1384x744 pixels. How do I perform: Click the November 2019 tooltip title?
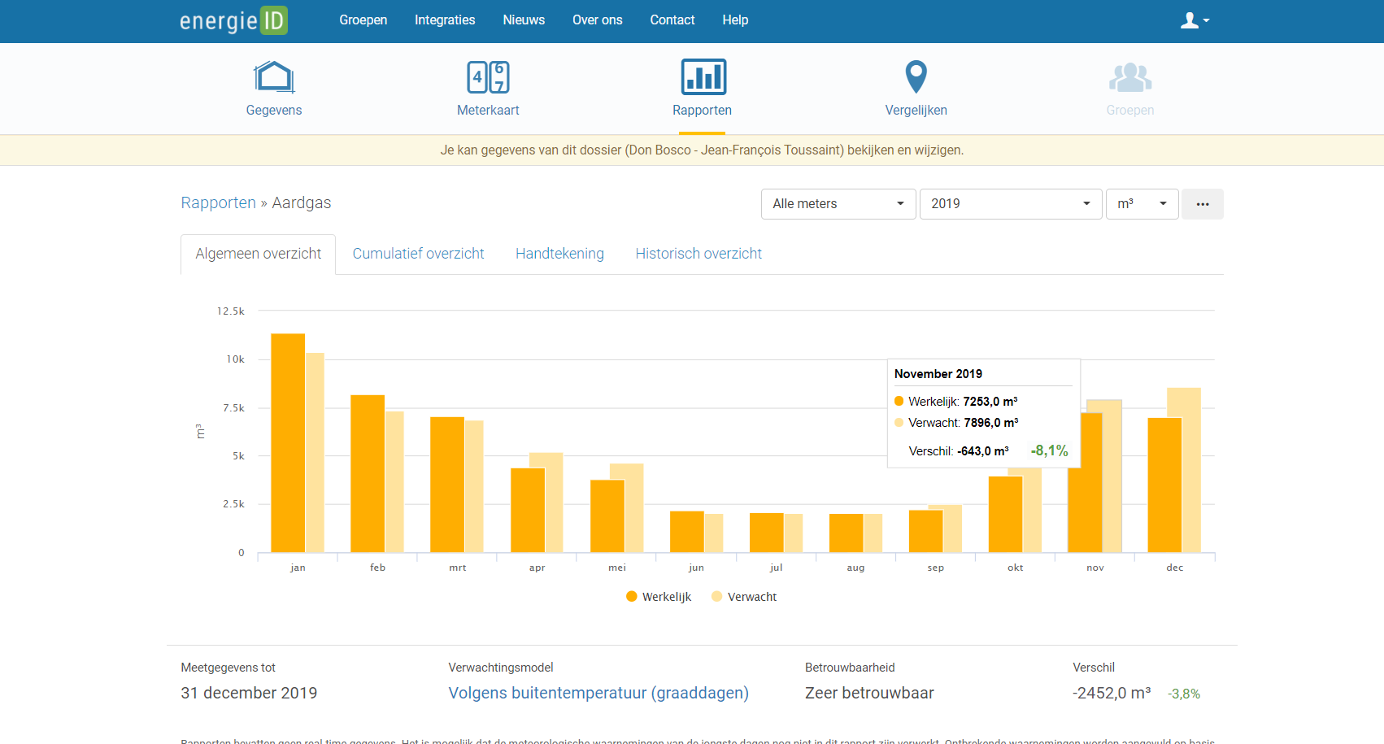pyautogui.click(x=938, y=374)
